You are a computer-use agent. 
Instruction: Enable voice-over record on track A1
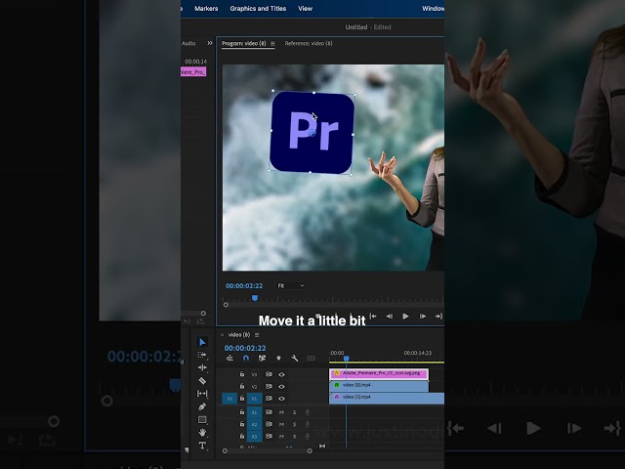click(307, 412)
